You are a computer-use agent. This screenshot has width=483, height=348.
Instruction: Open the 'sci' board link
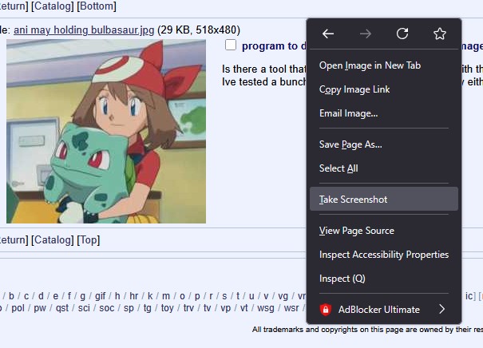pyautogui.click(x=84, y=308)
